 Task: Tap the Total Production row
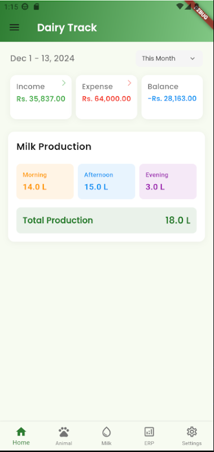pos(107,220)
